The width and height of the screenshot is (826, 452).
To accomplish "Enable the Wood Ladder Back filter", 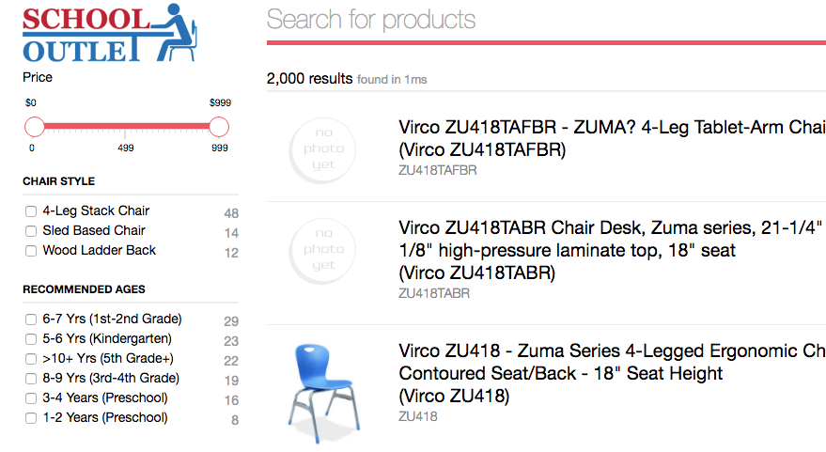I will tap(31, 251).
